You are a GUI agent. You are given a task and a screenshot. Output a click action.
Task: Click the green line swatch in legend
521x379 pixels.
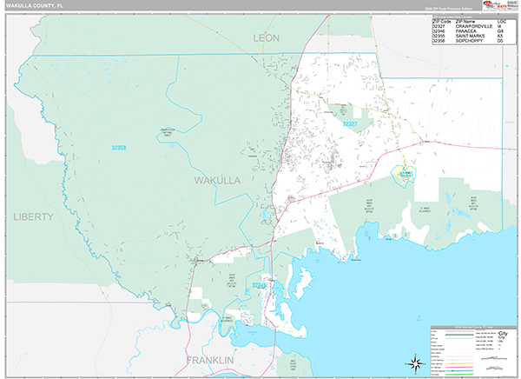[459, 375]
